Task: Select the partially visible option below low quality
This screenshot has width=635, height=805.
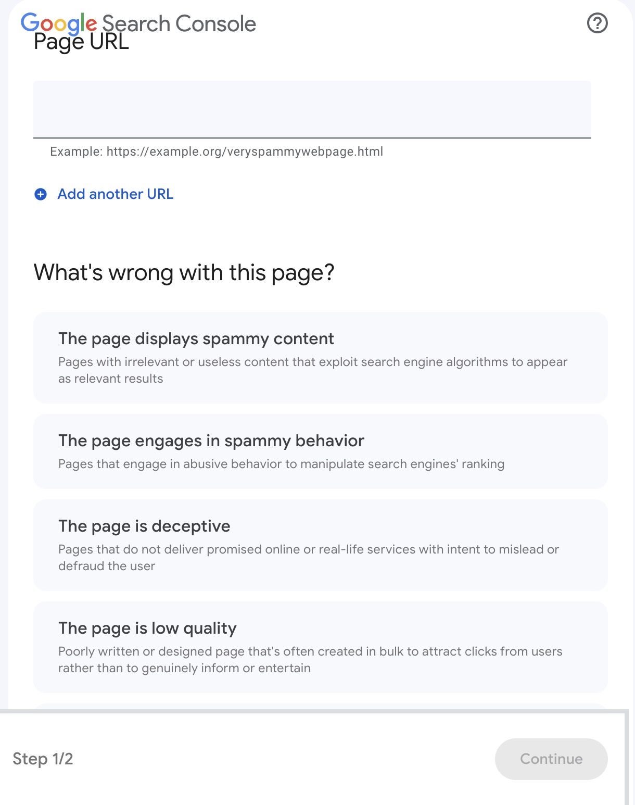Action: (x=321, y=707)
